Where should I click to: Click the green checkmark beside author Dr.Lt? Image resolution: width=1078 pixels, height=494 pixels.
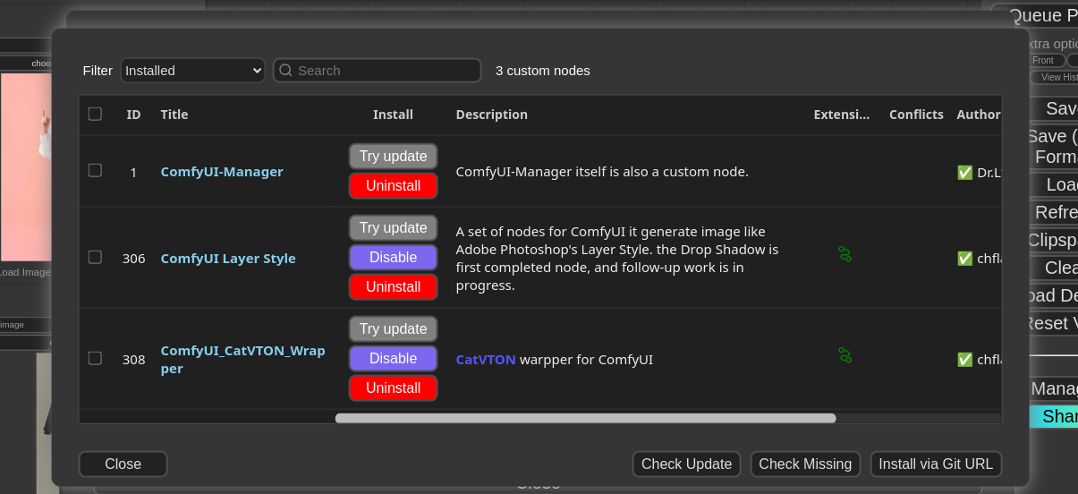click(964, 173)
